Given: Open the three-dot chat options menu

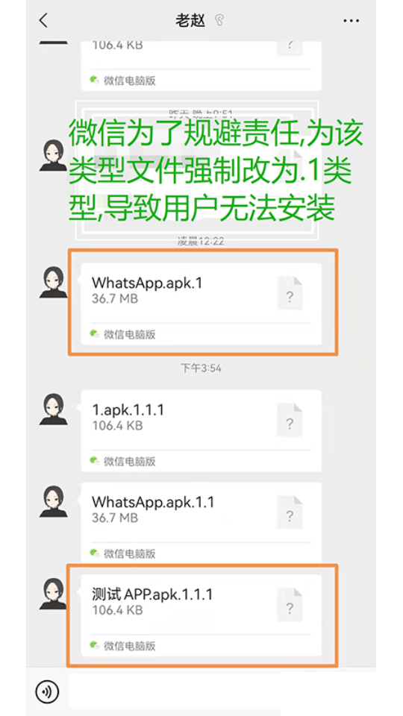Looking at the screenshot, I should click(x=351, y=21).
